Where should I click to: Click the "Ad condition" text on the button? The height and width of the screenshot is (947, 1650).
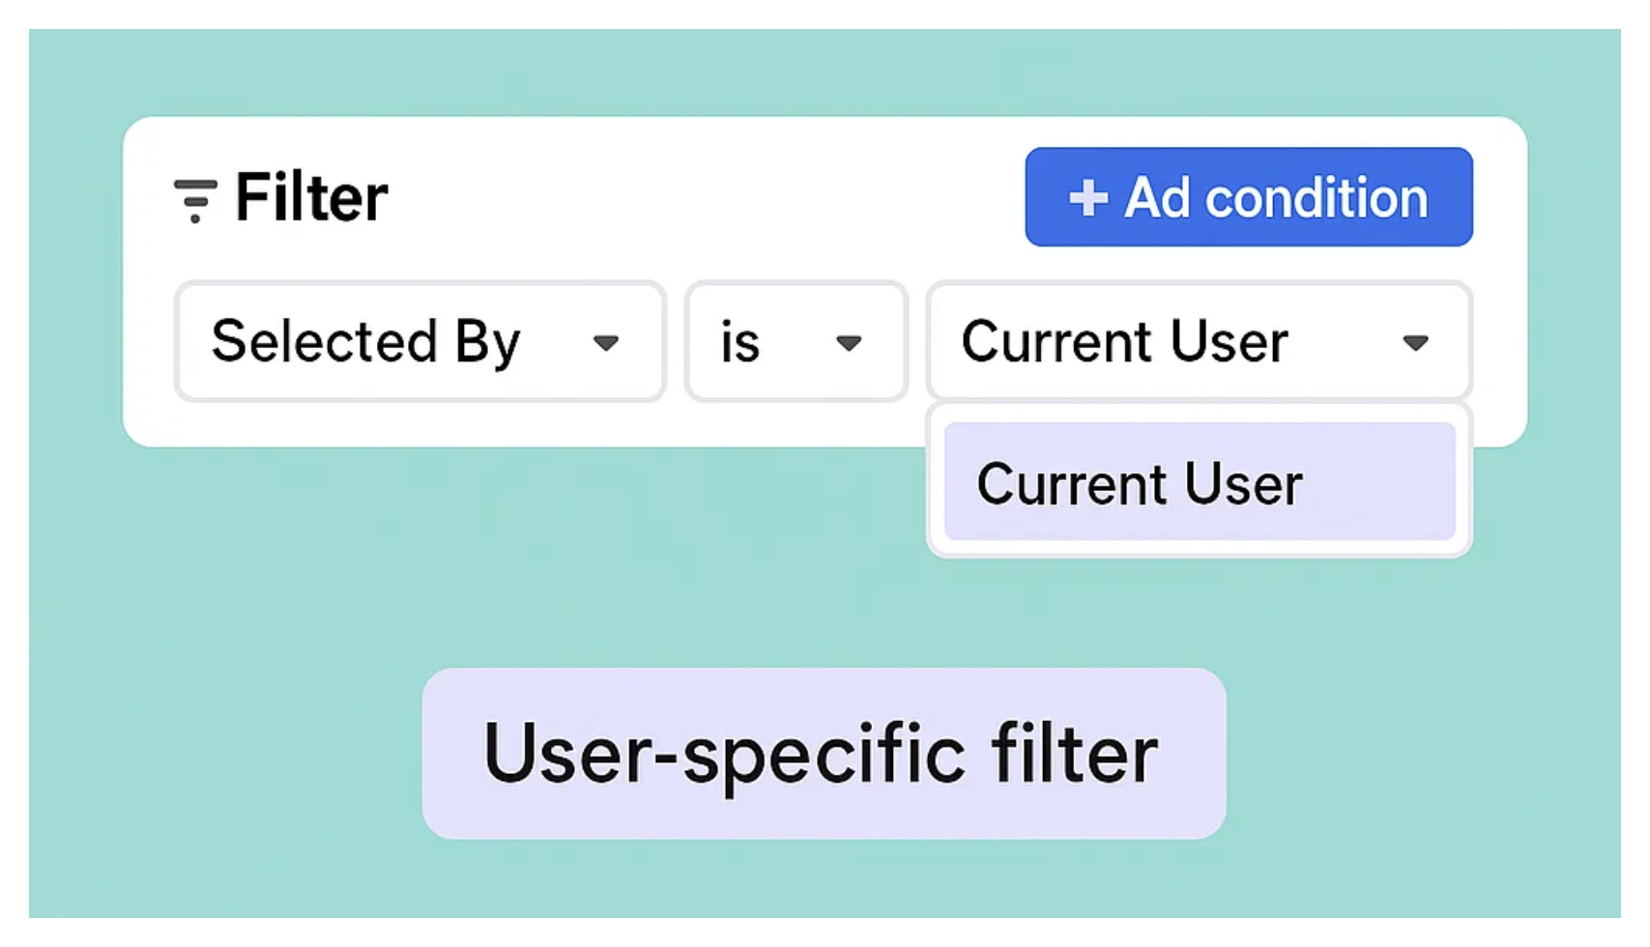pos(1275,198)
